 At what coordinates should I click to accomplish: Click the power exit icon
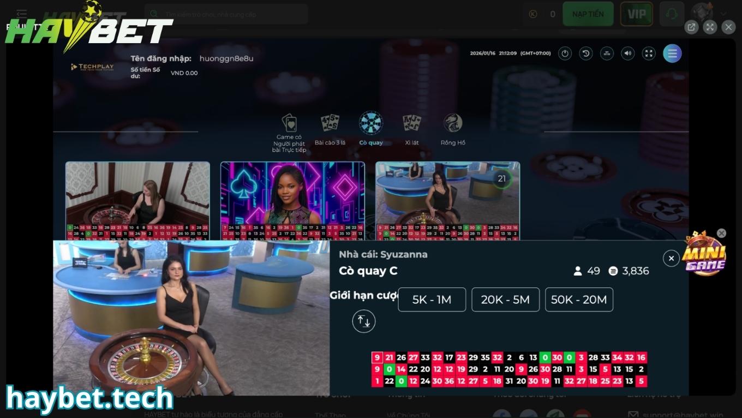pyautogui.click(x=565, y=53)
